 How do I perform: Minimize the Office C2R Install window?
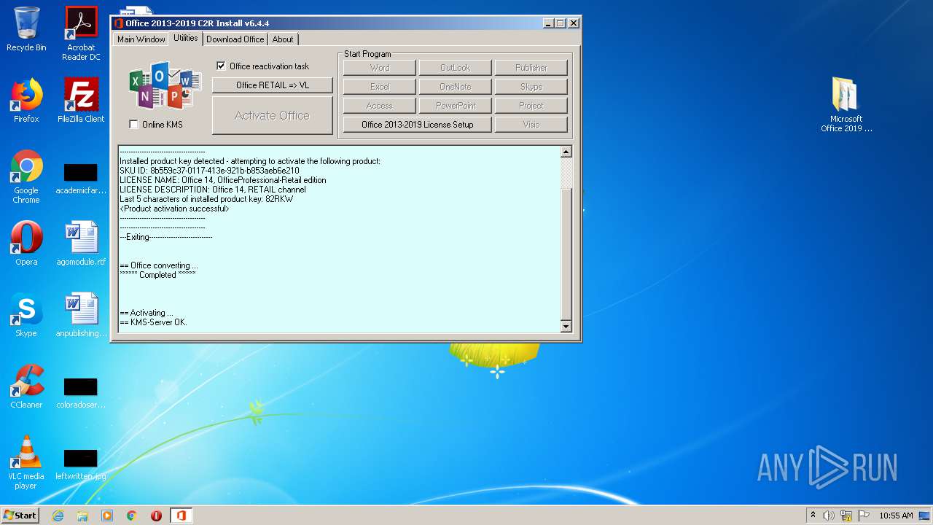[x=548, y=23]
